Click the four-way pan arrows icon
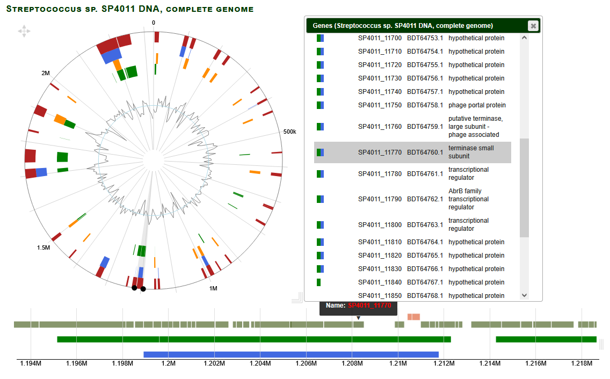The width and height of the screenshot is (610, 379). [x=24, y=31]
